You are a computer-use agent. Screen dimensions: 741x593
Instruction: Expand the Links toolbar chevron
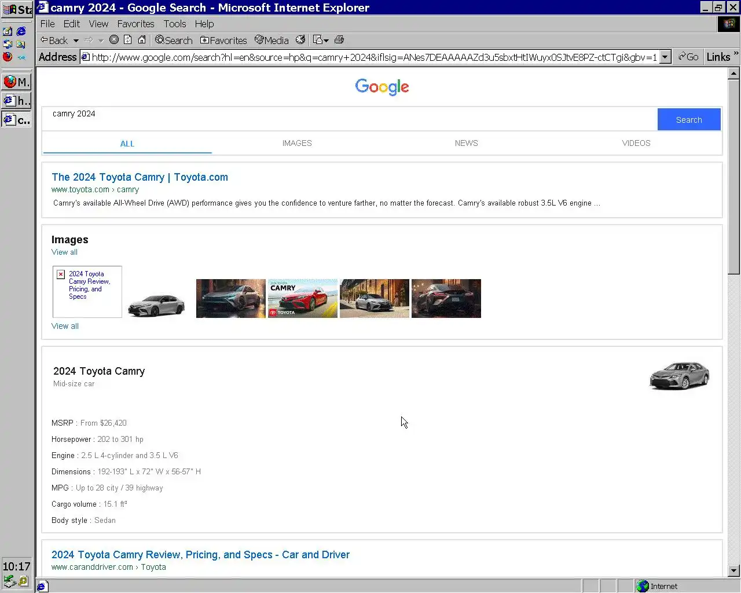[x=736, y=54]
